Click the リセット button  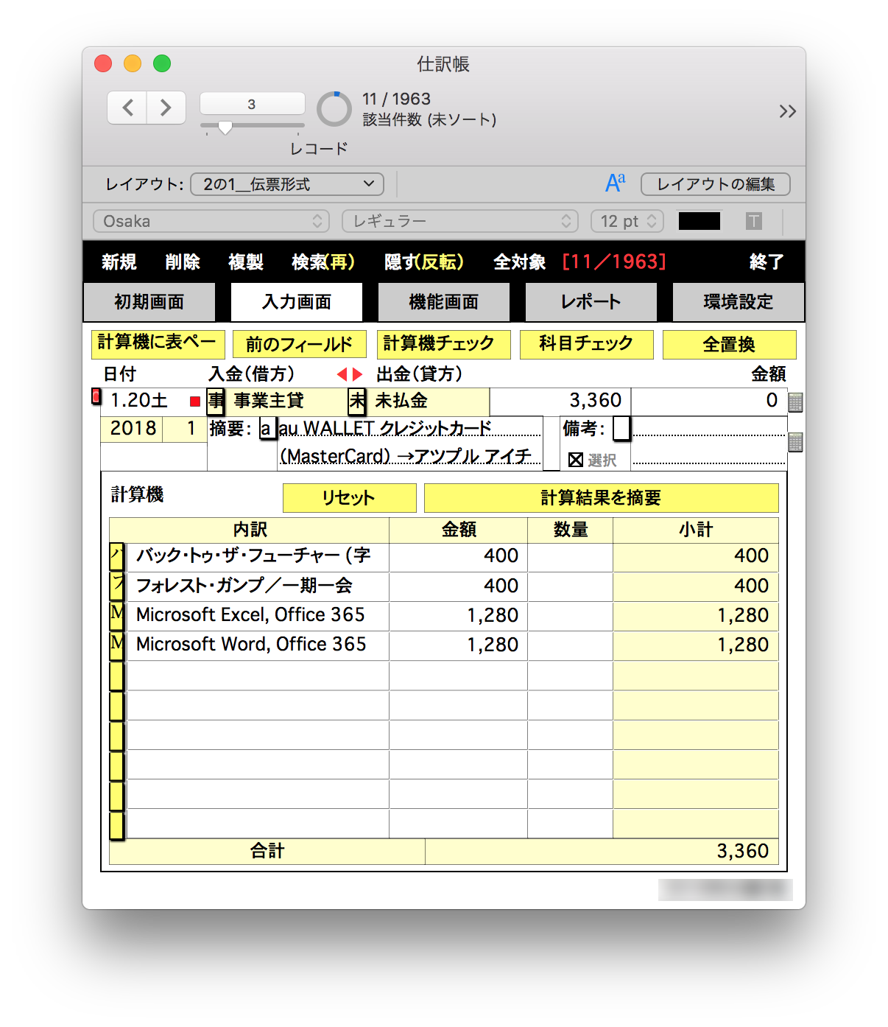point(349,498)
